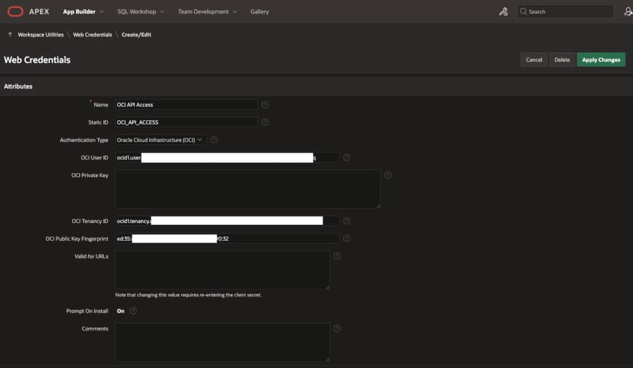The image size is (633, 368).
Task: Click the Apply Changes button
Action: pos(601,60)
